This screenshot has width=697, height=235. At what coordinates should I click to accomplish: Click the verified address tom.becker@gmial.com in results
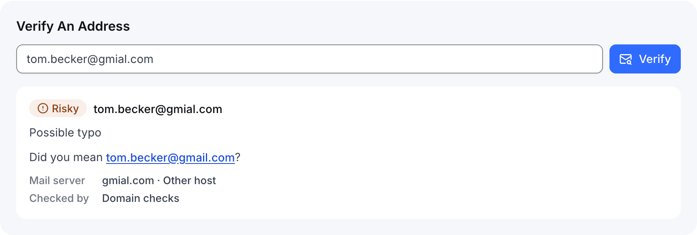tap(158, 109)
